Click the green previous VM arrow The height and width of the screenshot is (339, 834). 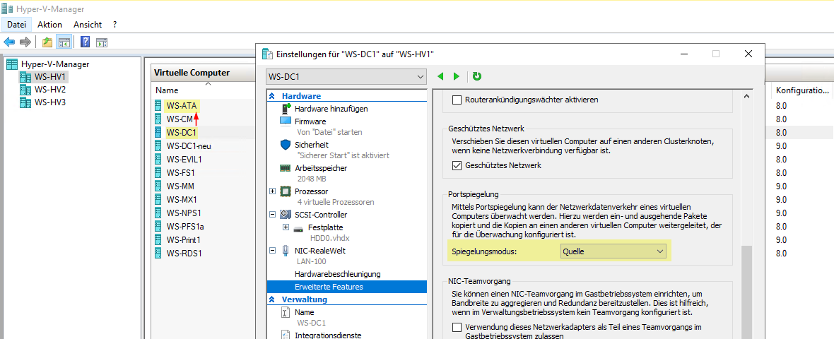[440, 76]
